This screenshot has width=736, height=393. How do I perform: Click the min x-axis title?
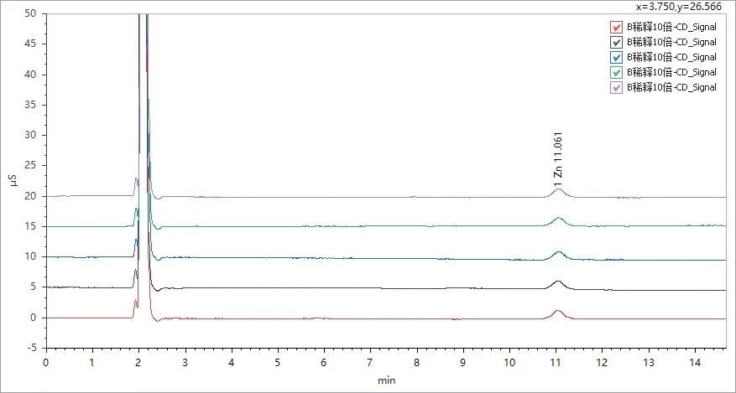click(x=386, y=380)
